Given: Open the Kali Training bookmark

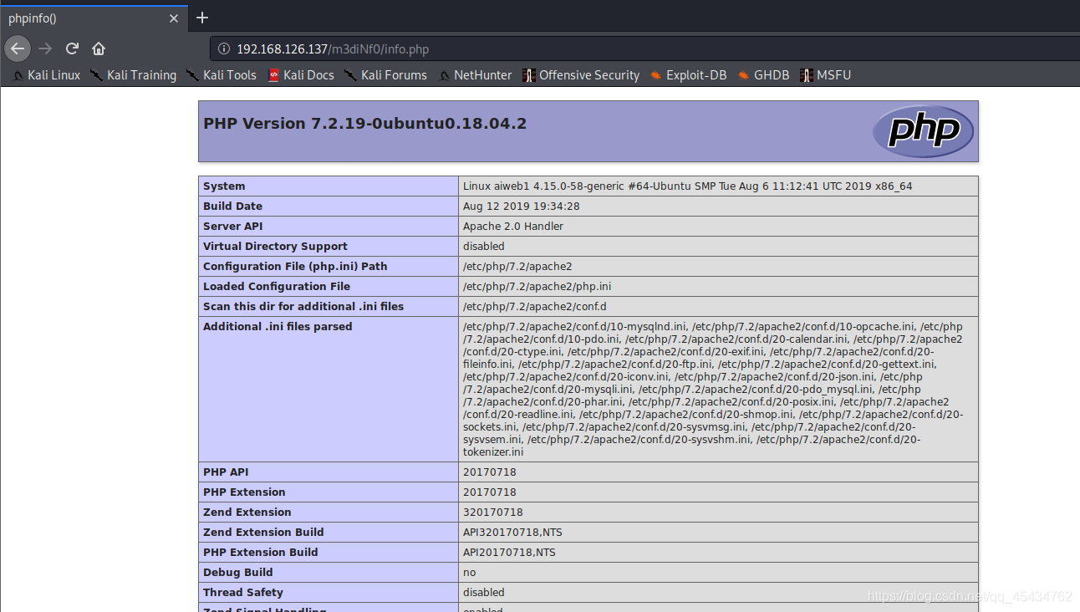Looking at the screenshot, I should tap(134, 75).
